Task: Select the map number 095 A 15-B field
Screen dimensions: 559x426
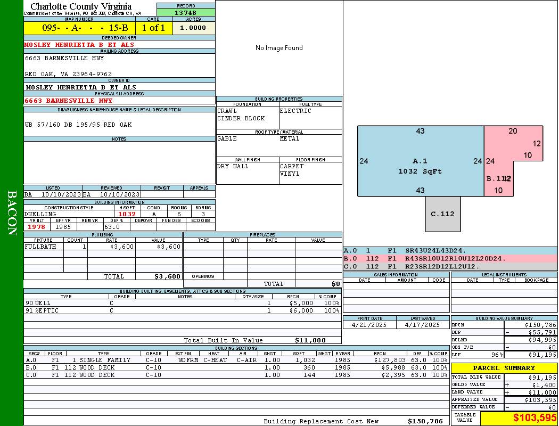Action: coord(79,28)
